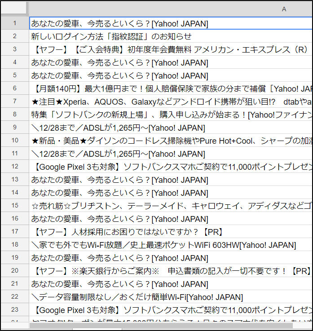Select row header 8
This screenshot has width=313, height=331.
click(x=15, y=114)
